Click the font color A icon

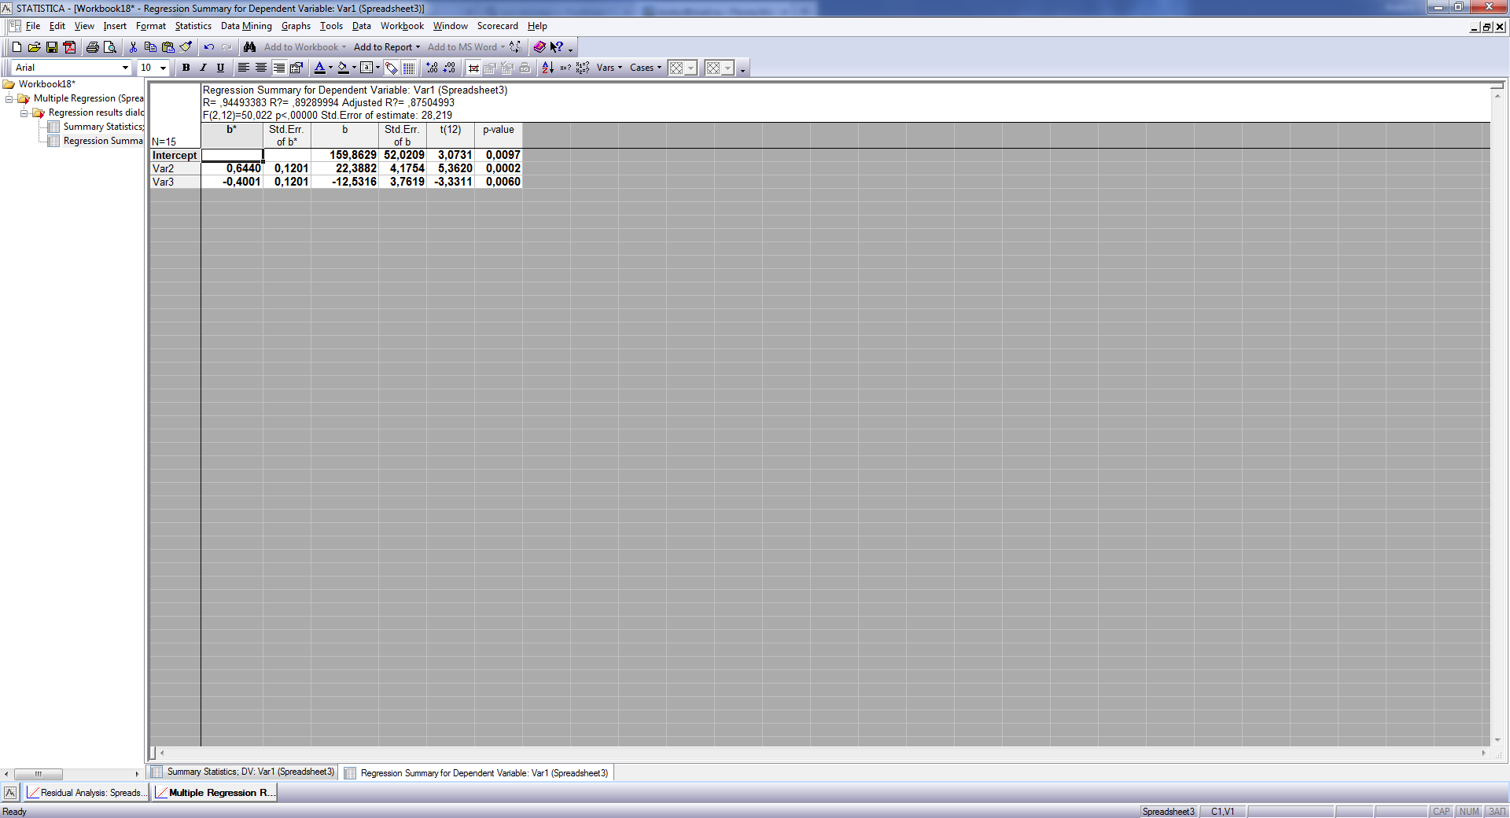[x=320, y=68]
